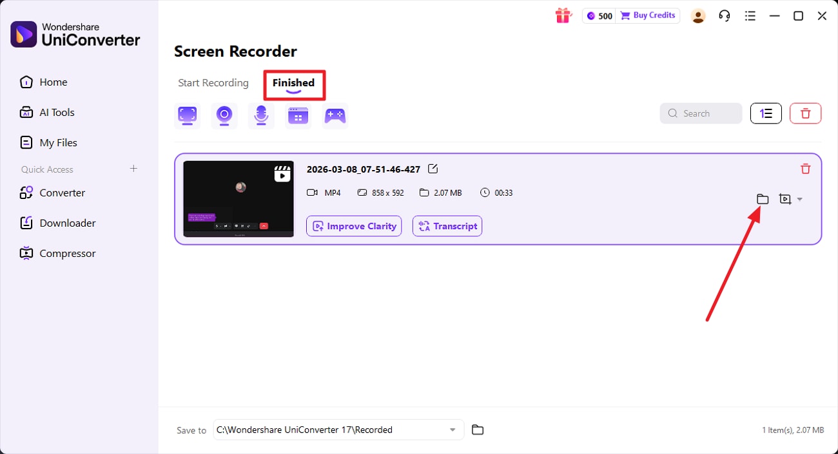Filter recordings by screen recordings
838x454 pixels.
click(x=187, y=116)
